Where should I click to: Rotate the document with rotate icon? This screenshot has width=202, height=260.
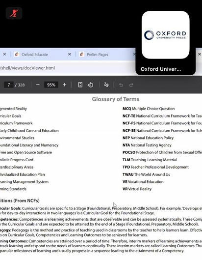91,85
